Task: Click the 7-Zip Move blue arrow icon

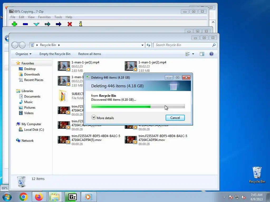Action: click(59, 24)
